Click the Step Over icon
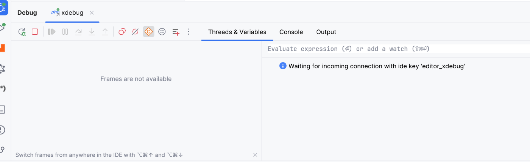Image resolution: width=530 pixels, height=162 pixels. click(78, 32)
